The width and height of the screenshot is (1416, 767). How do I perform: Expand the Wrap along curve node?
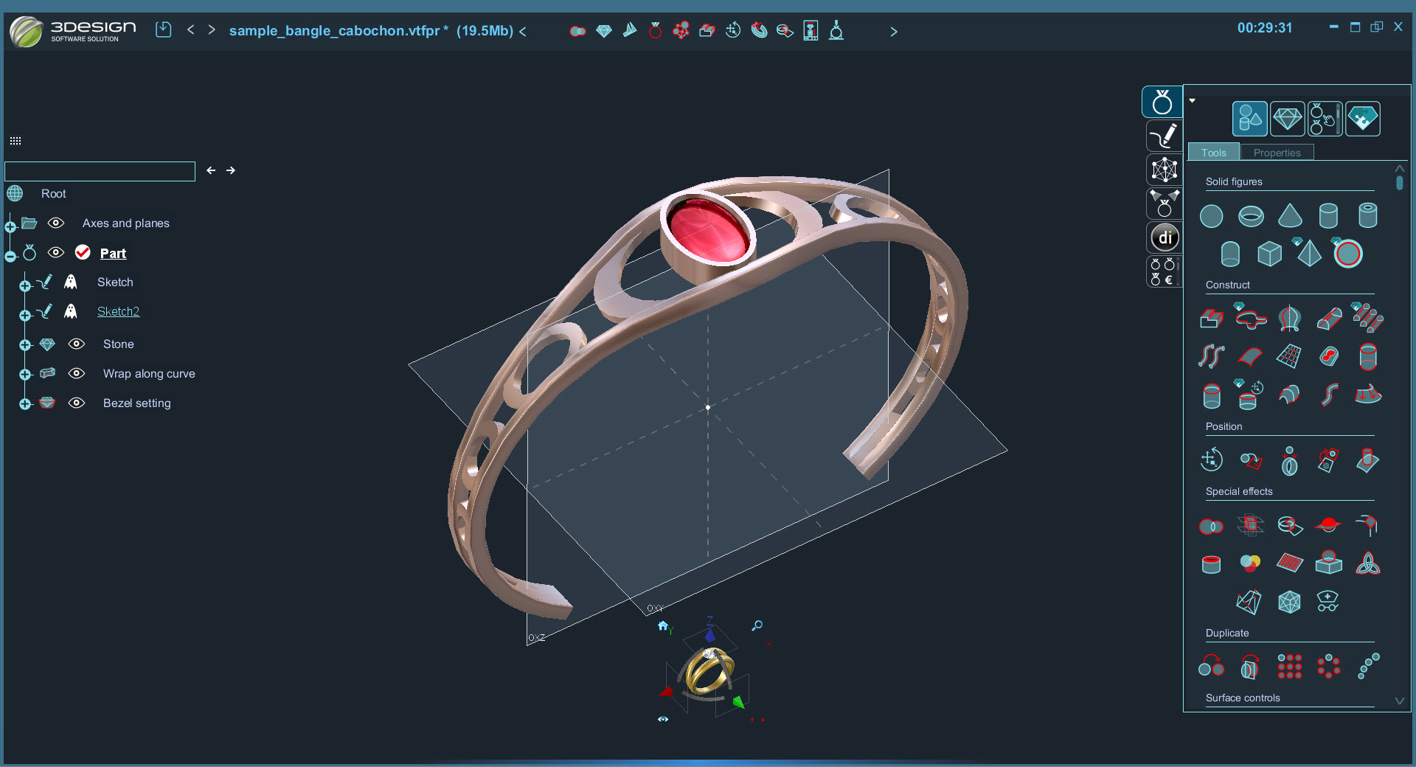25,375
